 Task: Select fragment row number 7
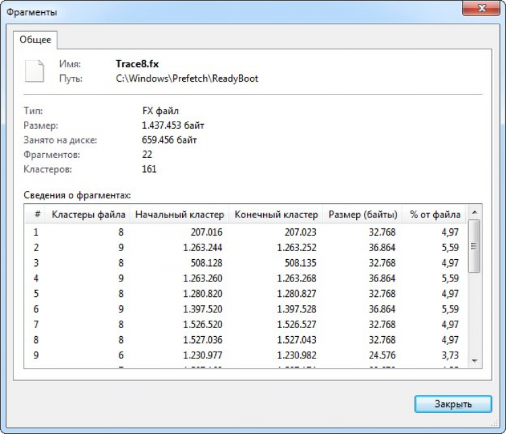[246, 324]
